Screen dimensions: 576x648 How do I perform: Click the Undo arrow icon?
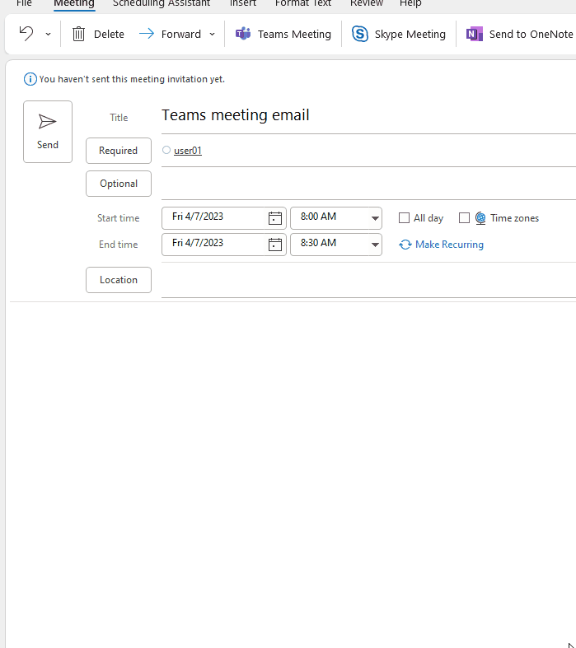click(26, 34)
